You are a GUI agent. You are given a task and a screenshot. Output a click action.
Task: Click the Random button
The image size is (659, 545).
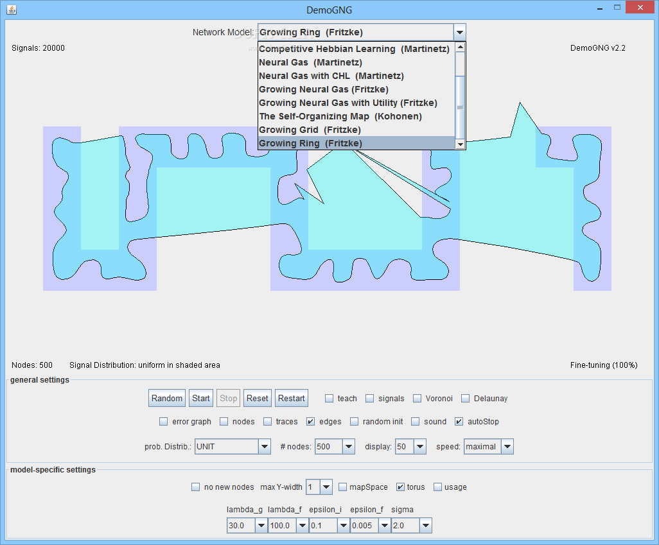(167, 398)
